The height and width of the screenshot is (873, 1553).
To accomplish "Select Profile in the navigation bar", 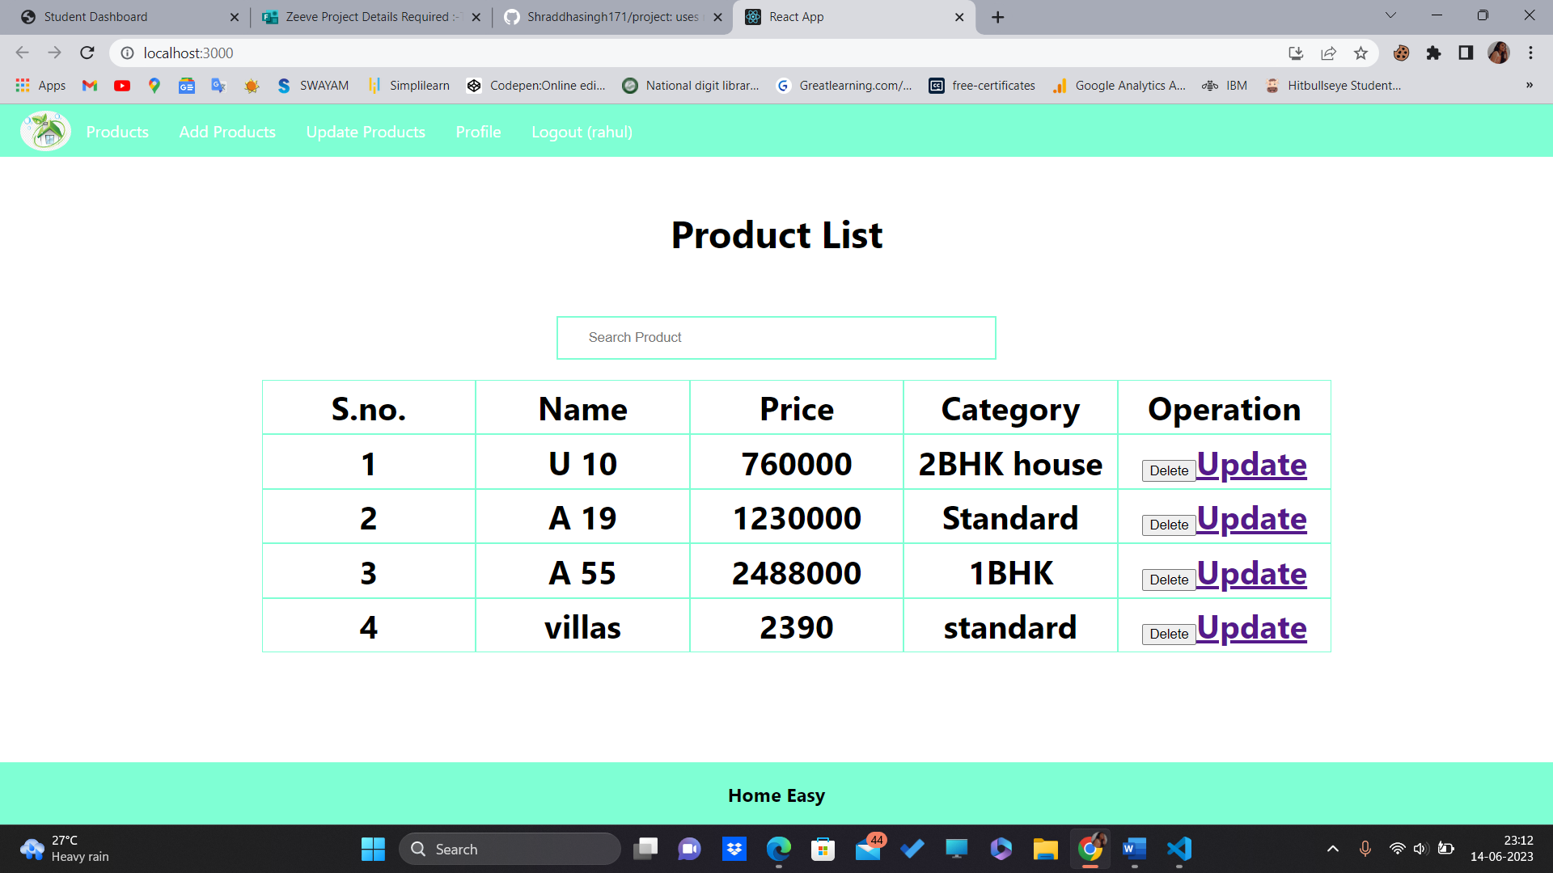I will pyautogui.click(x=478, y=132).
